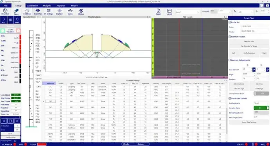Collapse the Probe Set section
The image size is (270, 146).
coord(230,22)
